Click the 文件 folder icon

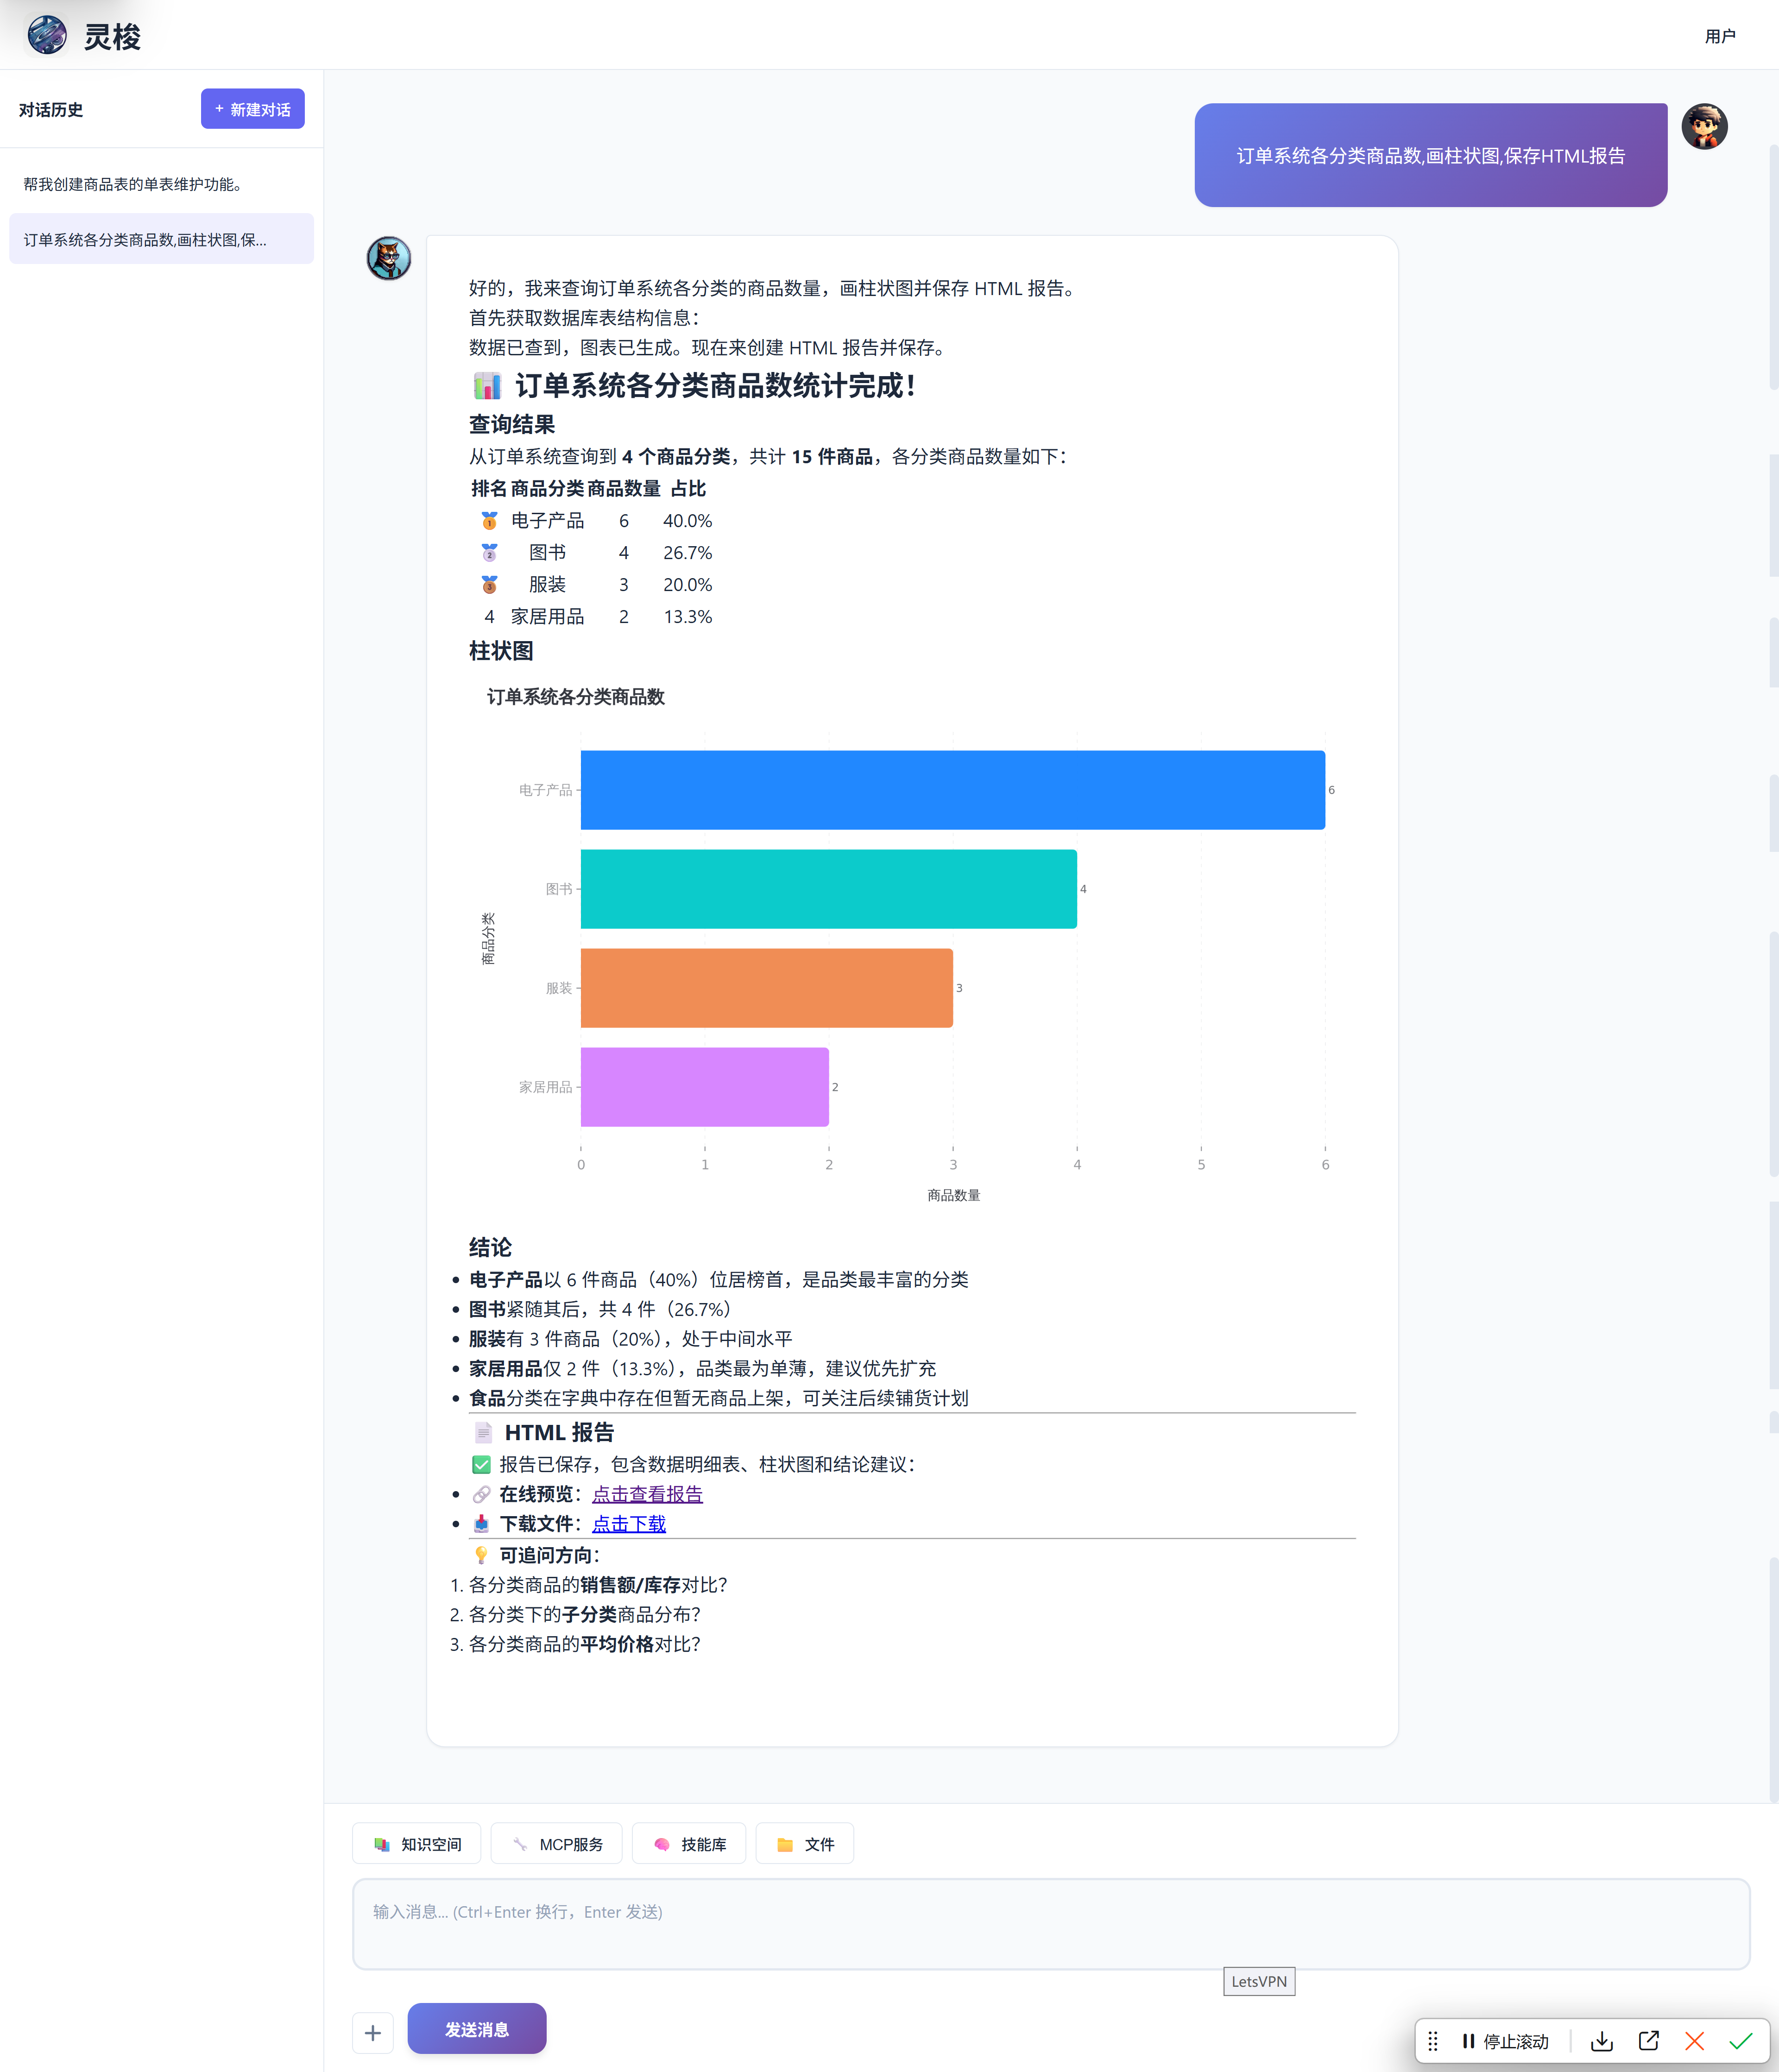pyautogui.click(x=785, y=1845)
